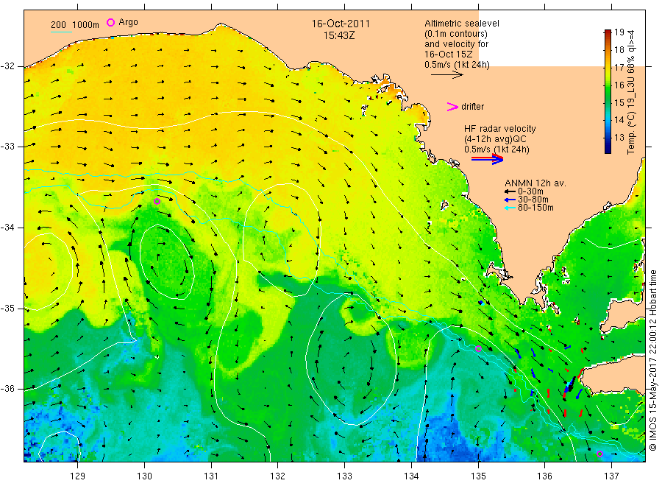The width and height of the screenshot is (662, 486).
Task: Click the "Temp. (°C)" vertical axis title
Action: coord(631,133)
